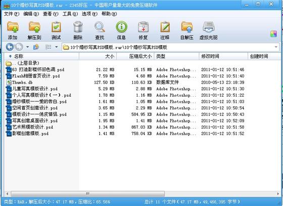Click the 注释 (Comment) icon

(x=165, y=27)
